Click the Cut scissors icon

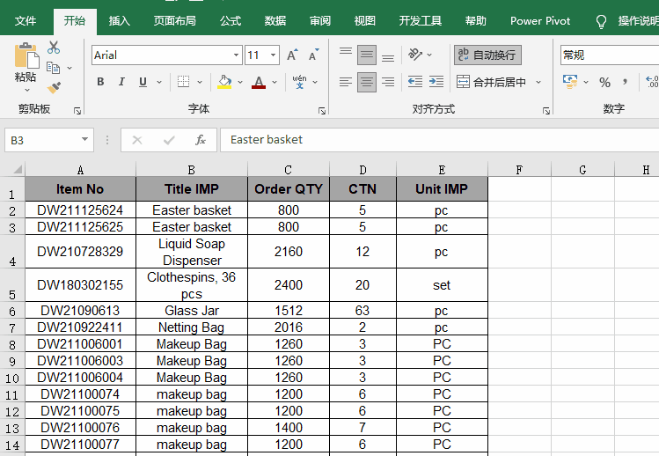[54, 48]
